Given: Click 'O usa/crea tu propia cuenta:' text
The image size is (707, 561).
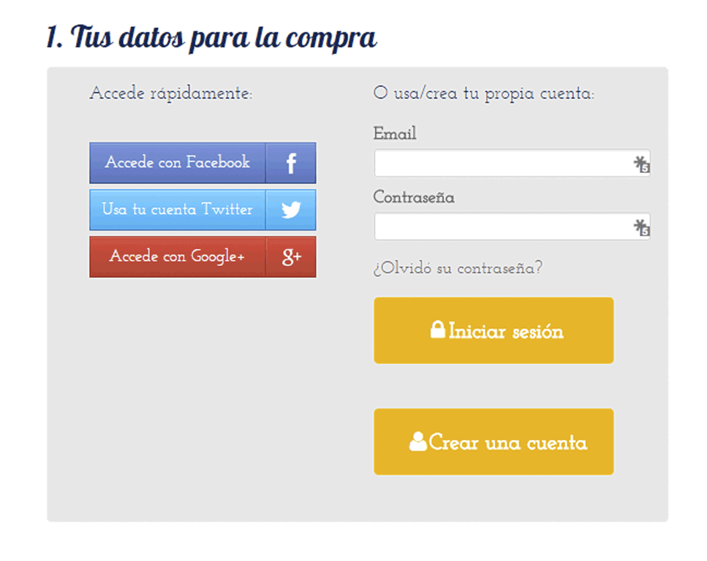Looking at the screenshot, I should pos(484,93).
